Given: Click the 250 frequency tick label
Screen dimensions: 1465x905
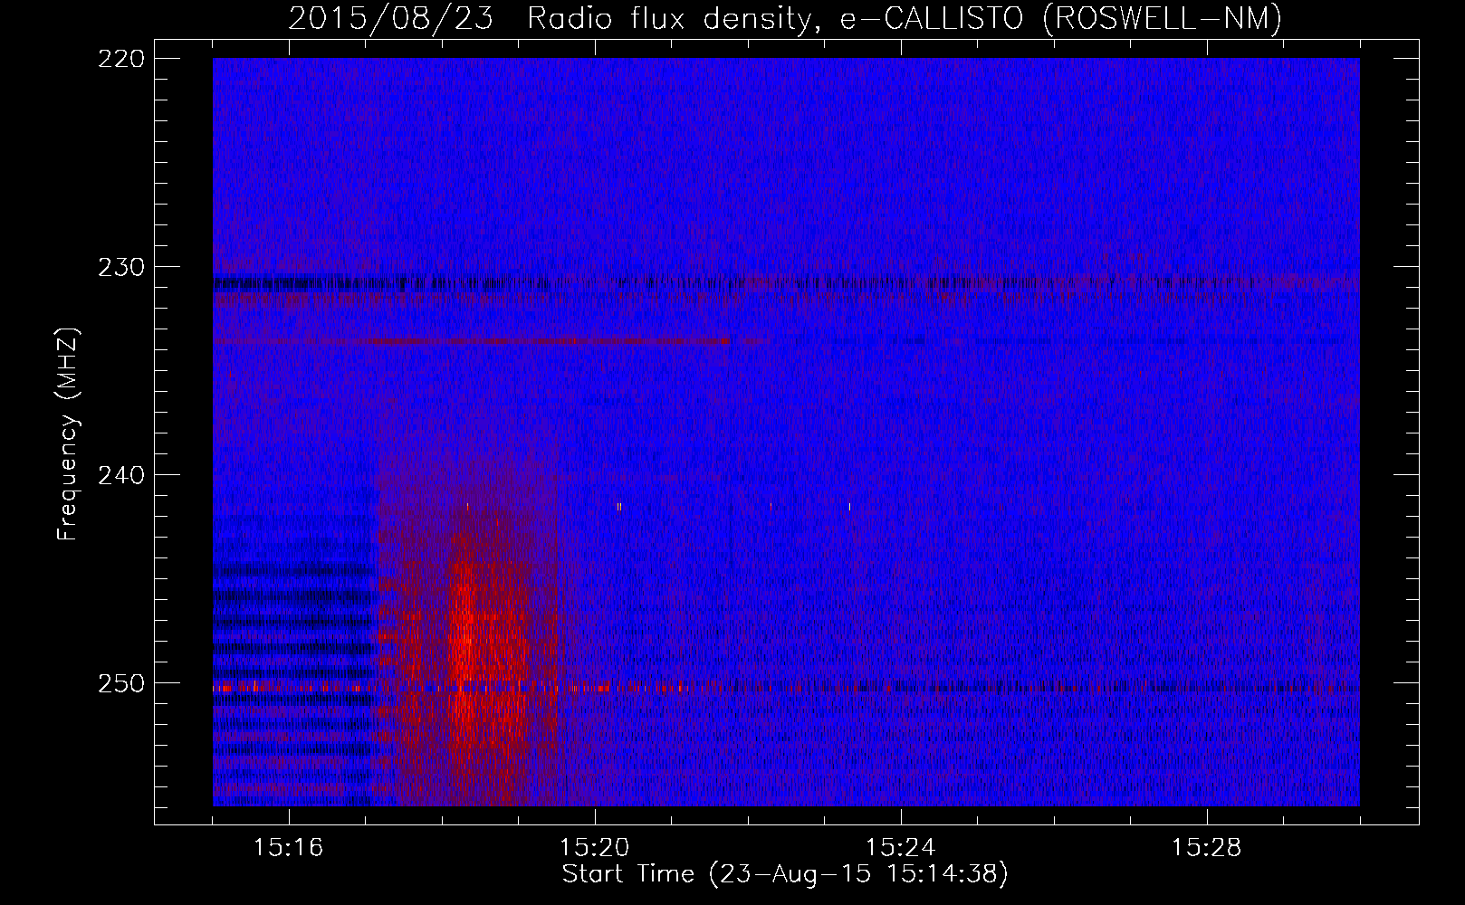Looking at the screenshot, I should coord(122,683).
